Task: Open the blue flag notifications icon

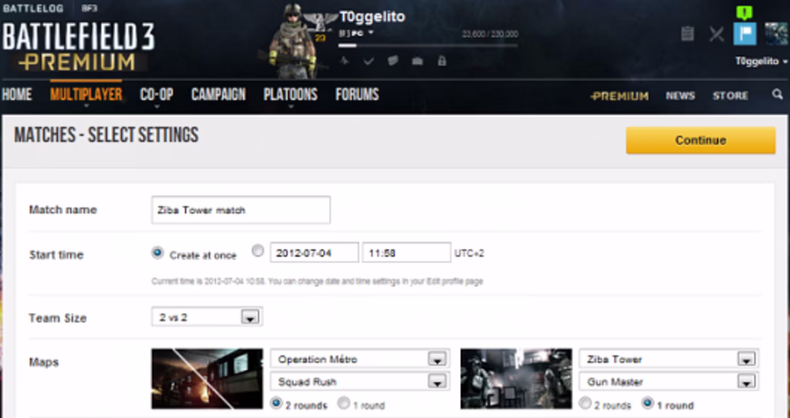Action: [744, 34]
